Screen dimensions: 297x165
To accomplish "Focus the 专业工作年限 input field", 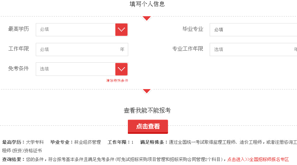I will point(252,49).
